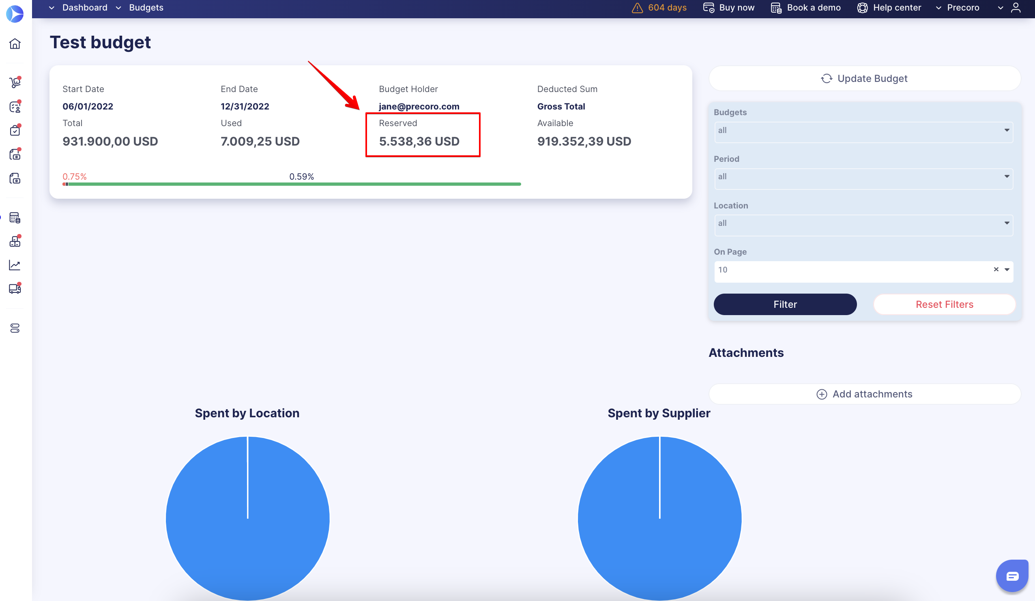Open the user profile icon top right
The width and height of the screenshot is (1035, 601).
(1016, 7)
